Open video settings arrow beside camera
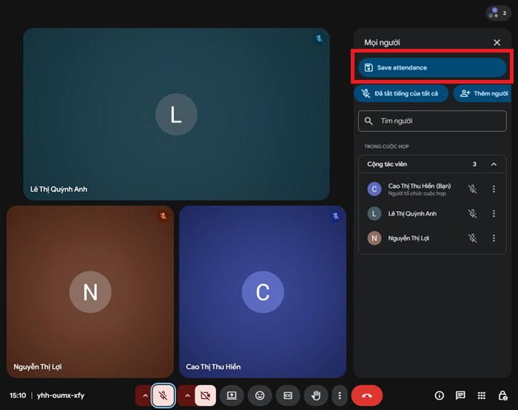 click(187, 395)
